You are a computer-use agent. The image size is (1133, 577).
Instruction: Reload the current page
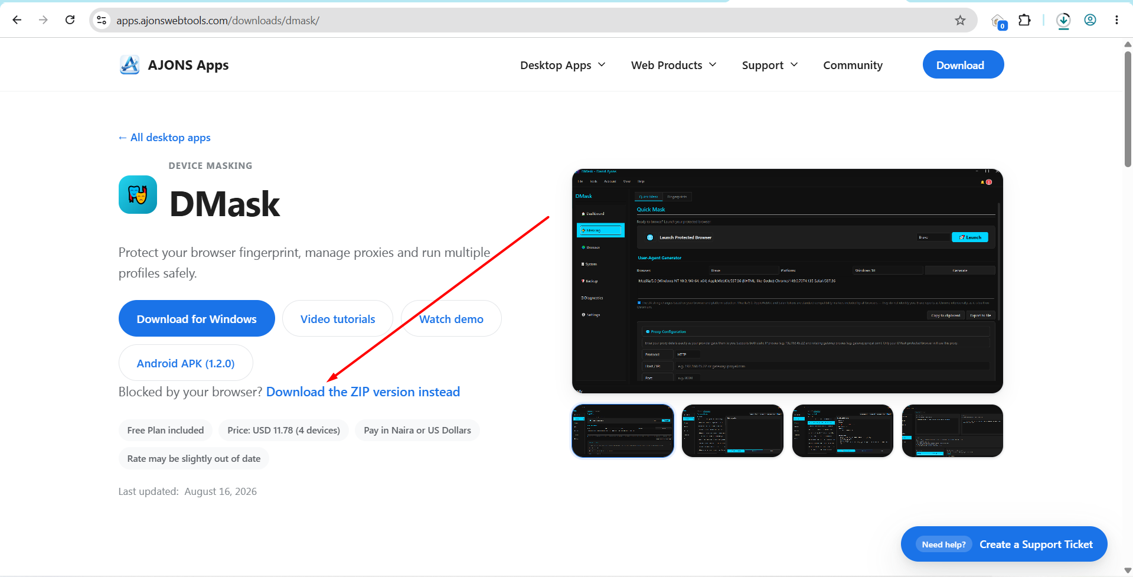[70, 20]
